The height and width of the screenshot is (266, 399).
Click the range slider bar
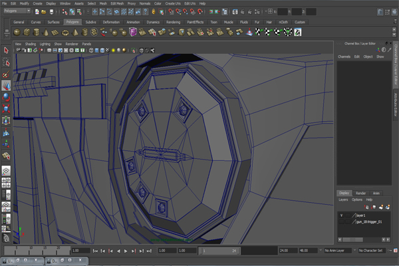219,251
